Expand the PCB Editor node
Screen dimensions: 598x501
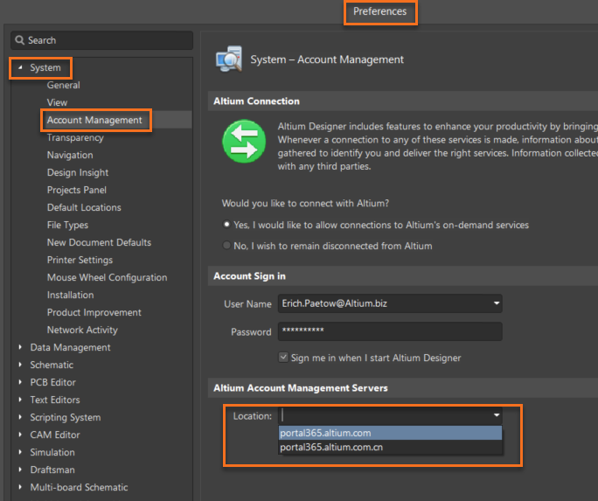pyautogui.click(x=20, y=382)
